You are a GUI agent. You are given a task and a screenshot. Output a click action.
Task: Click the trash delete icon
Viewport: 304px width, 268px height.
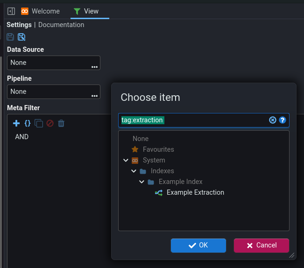coord(61,123)
